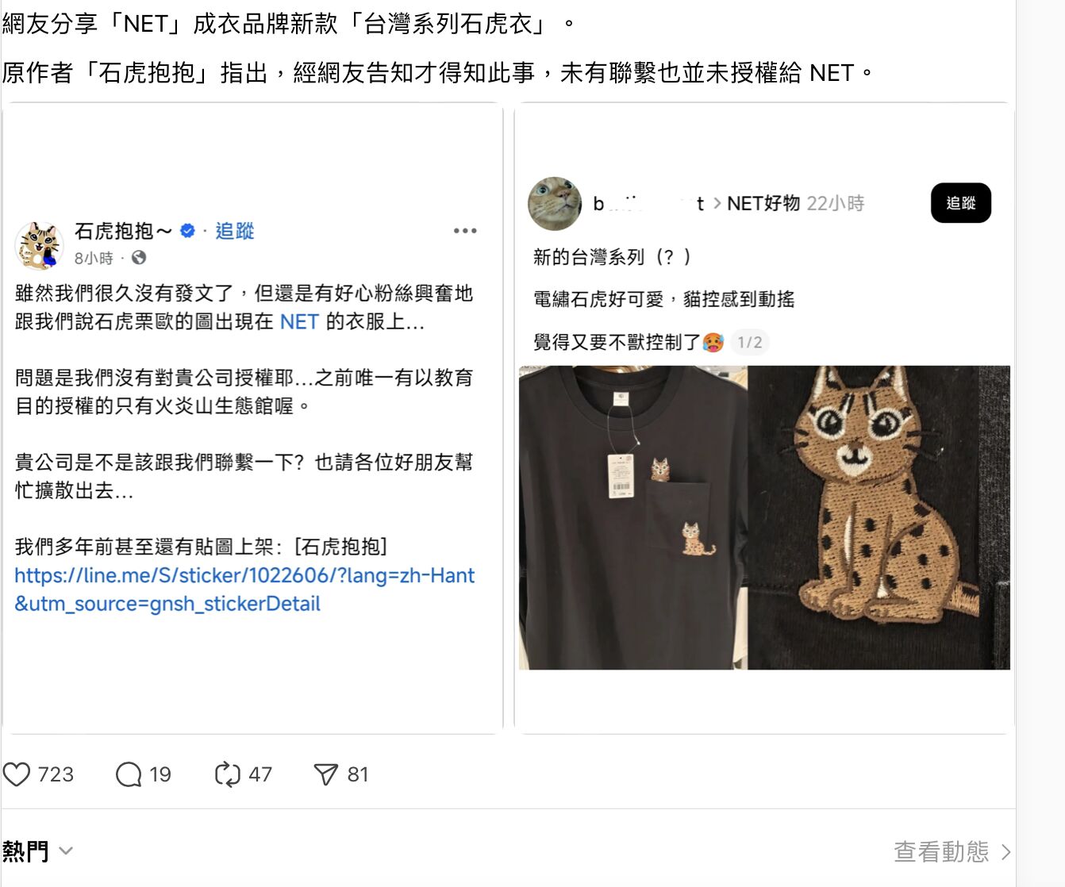This screenshot has width=1065, height=887.
Task: Click the blue verified badge icon
Action: coord(188,231)
